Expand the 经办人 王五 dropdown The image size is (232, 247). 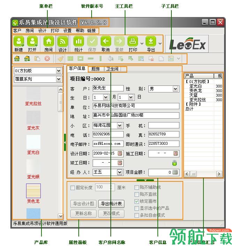(120, 172)
